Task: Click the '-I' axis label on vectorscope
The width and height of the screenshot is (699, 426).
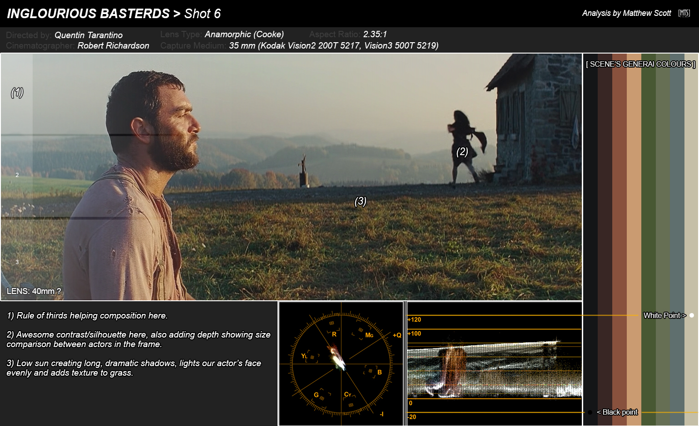Action: (x=382, y=414)
